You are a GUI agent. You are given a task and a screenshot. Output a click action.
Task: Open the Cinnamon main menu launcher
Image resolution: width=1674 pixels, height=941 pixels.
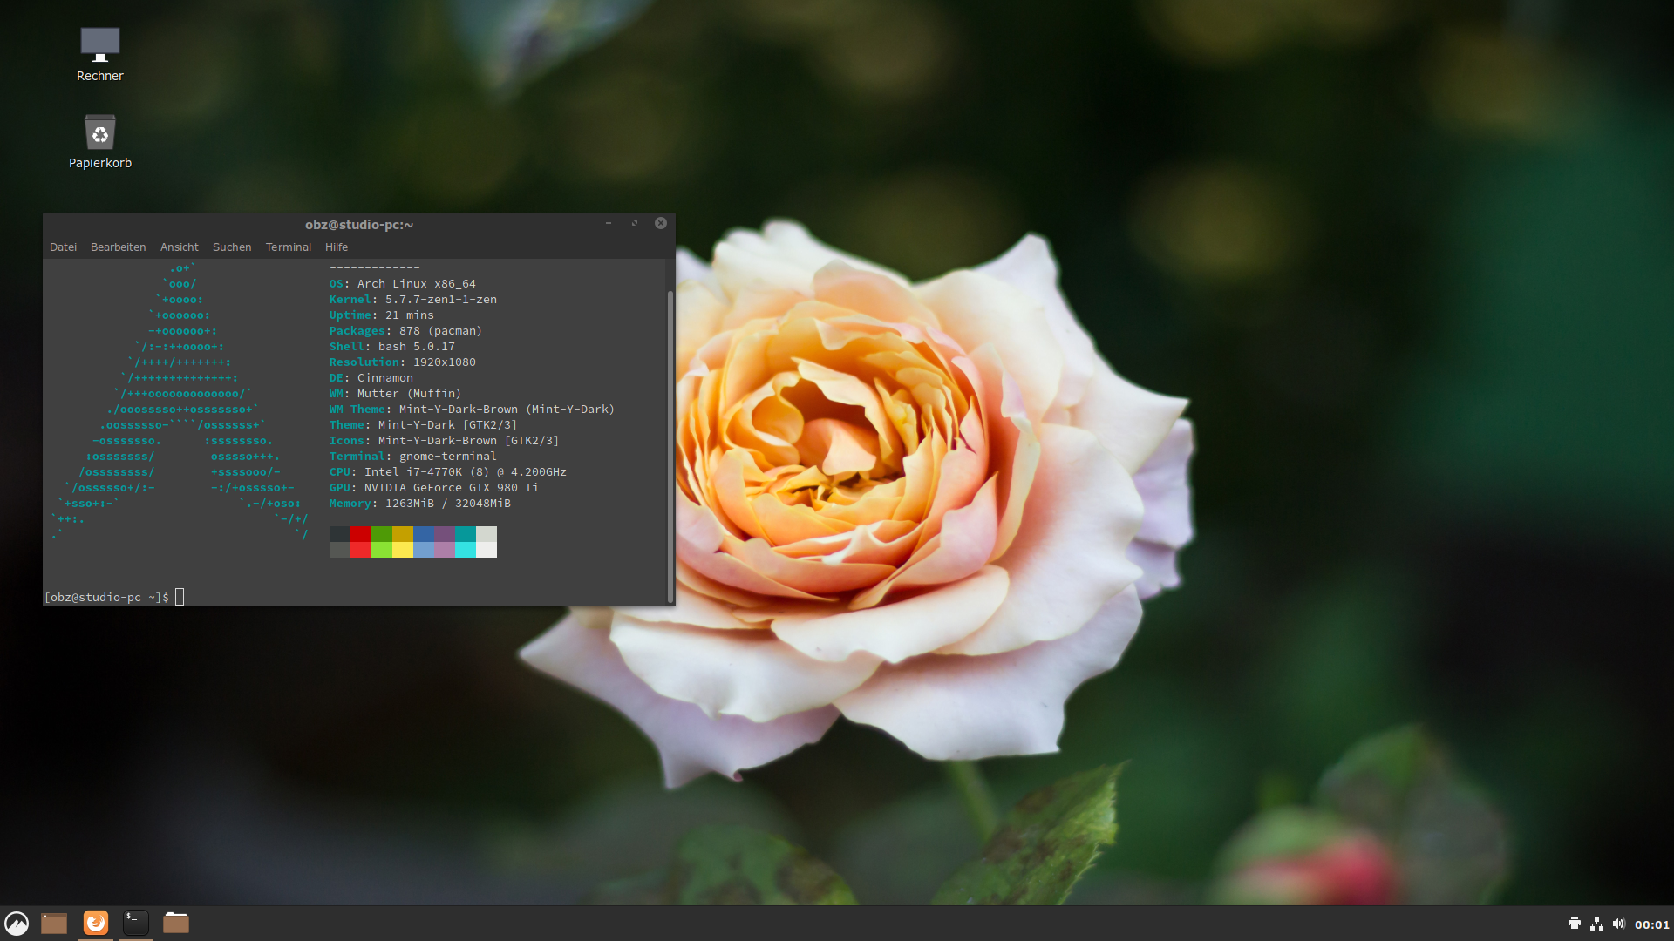17,923
